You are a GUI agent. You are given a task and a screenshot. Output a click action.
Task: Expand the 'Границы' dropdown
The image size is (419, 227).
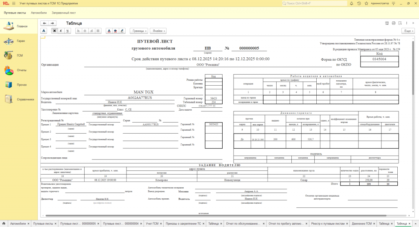point(139,31)
